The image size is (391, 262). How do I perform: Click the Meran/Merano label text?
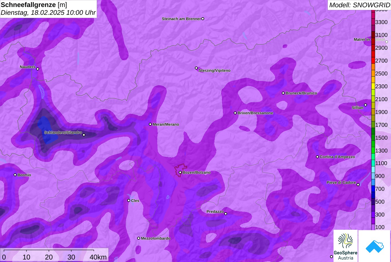point(166,124)
